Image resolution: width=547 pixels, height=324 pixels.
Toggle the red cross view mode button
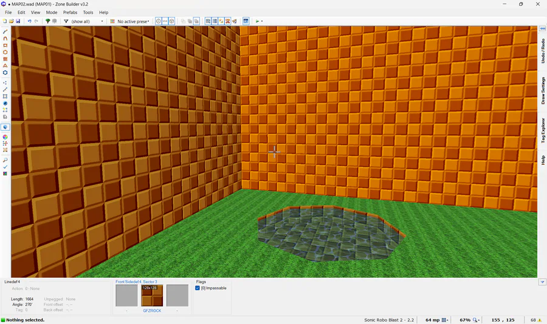pos(228,21)
